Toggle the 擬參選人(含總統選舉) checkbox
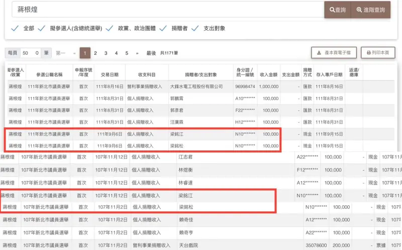Screen dimensions: 402x250 [42, 28]
